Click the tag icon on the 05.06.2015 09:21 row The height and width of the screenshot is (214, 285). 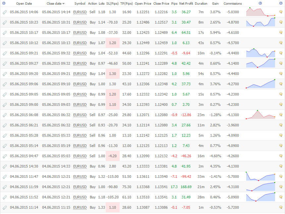(x=5, y=53)
